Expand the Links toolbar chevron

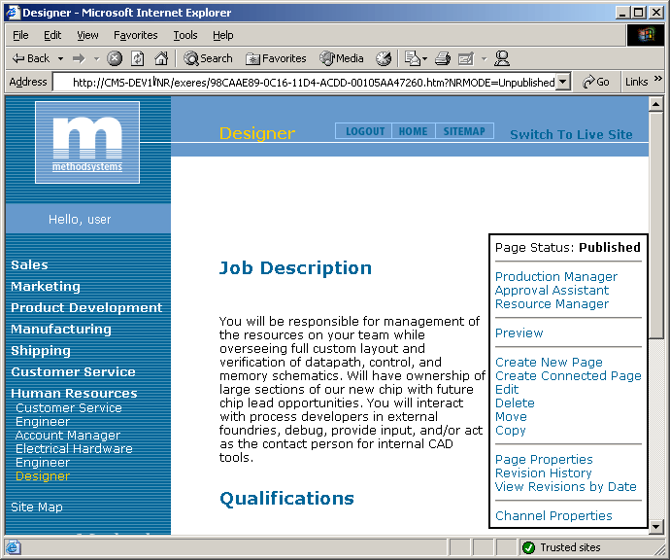point(658,79)
